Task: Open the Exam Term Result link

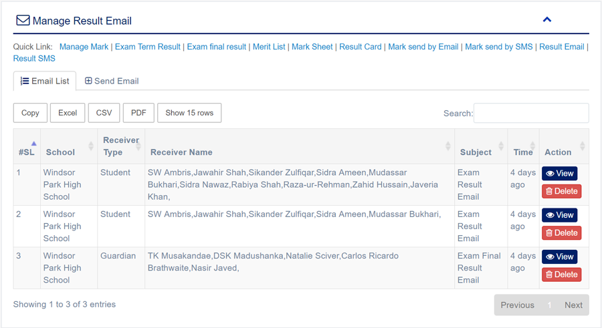Action: point(147,47)
